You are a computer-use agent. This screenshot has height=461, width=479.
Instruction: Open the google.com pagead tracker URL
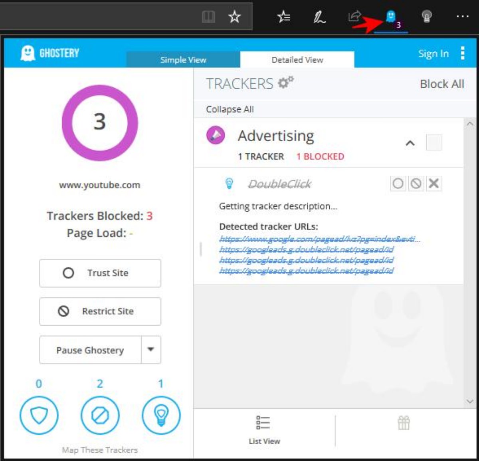pyautogui.click(x=319, y=239)
